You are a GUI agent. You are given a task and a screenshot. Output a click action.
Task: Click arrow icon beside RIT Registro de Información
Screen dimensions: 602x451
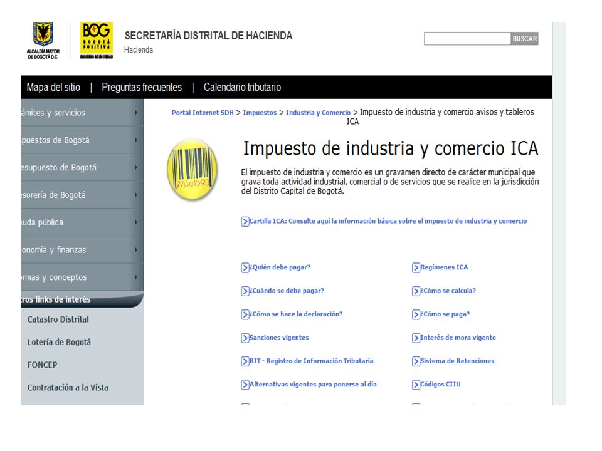point(245,361)
